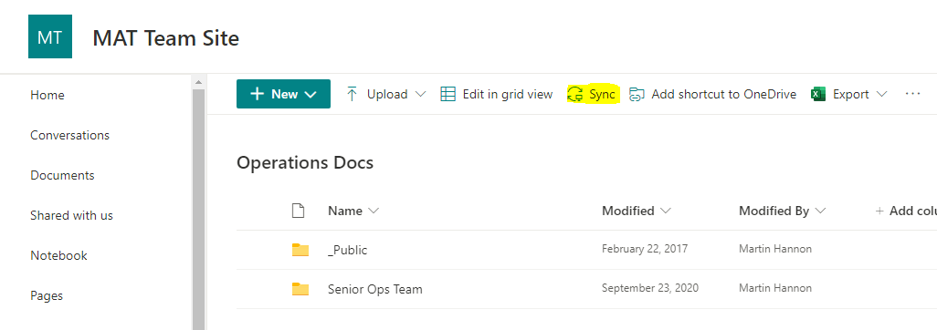Open Notebook in the left navigation
This screenshot has height=330, width=937.
(x=58, y=255)
